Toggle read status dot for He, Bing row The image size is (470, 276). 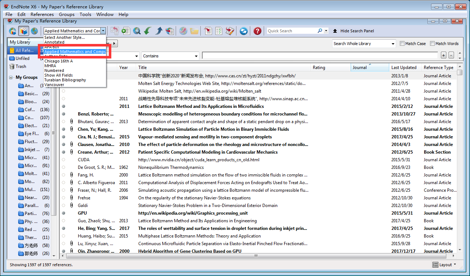click(x=64, y=228)
